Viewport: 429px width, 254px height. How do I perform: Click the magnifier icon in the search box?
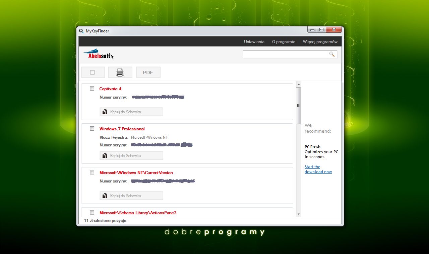[332, 54]
